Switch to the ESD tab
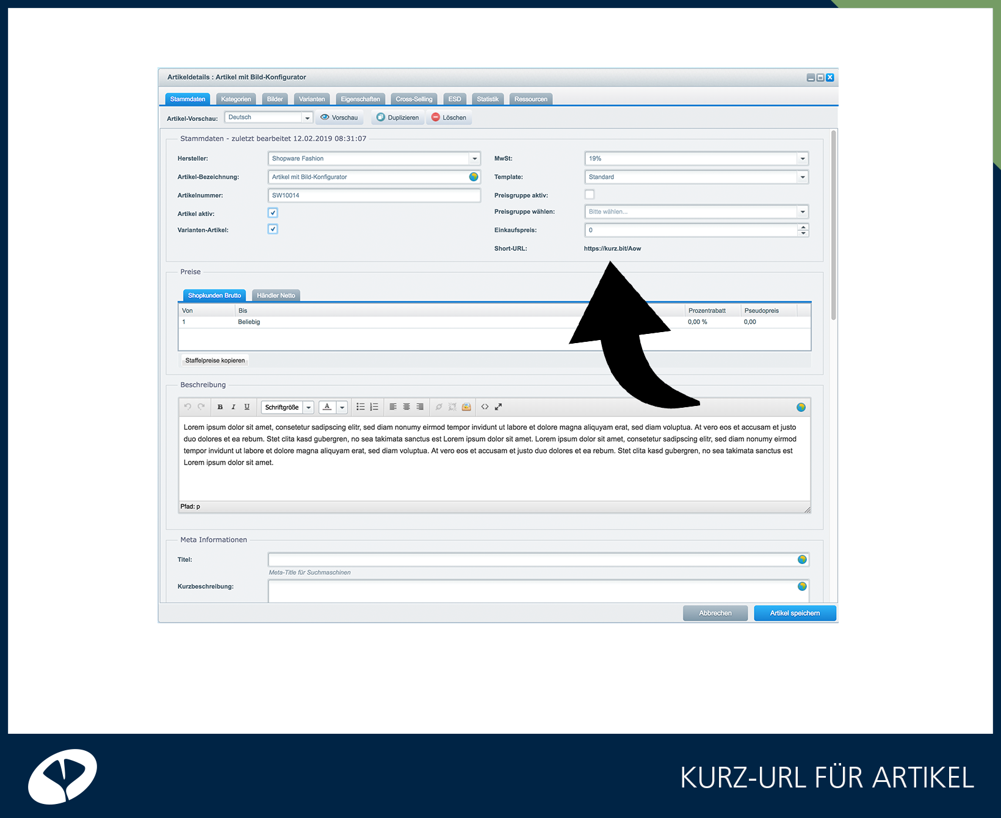The height and width of the screenshot is (818, 1001). click(455, 99)
